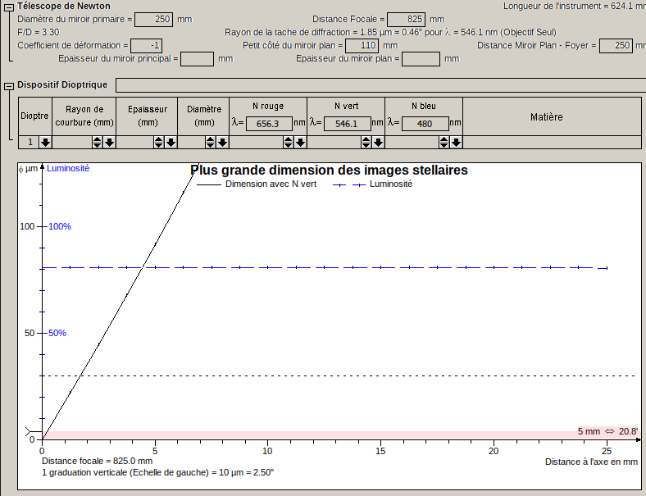Click the Dioptre column header

click(x=35, y=116)
